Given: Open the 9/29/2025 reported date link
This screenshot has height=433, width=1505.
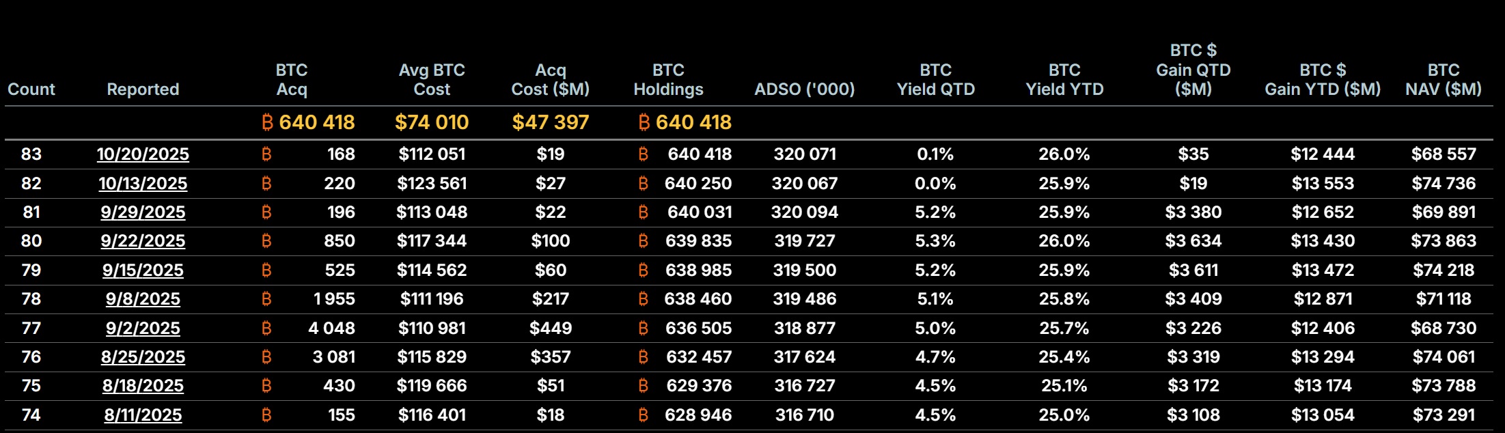Looking at the screenshot, I should point(143,212).
